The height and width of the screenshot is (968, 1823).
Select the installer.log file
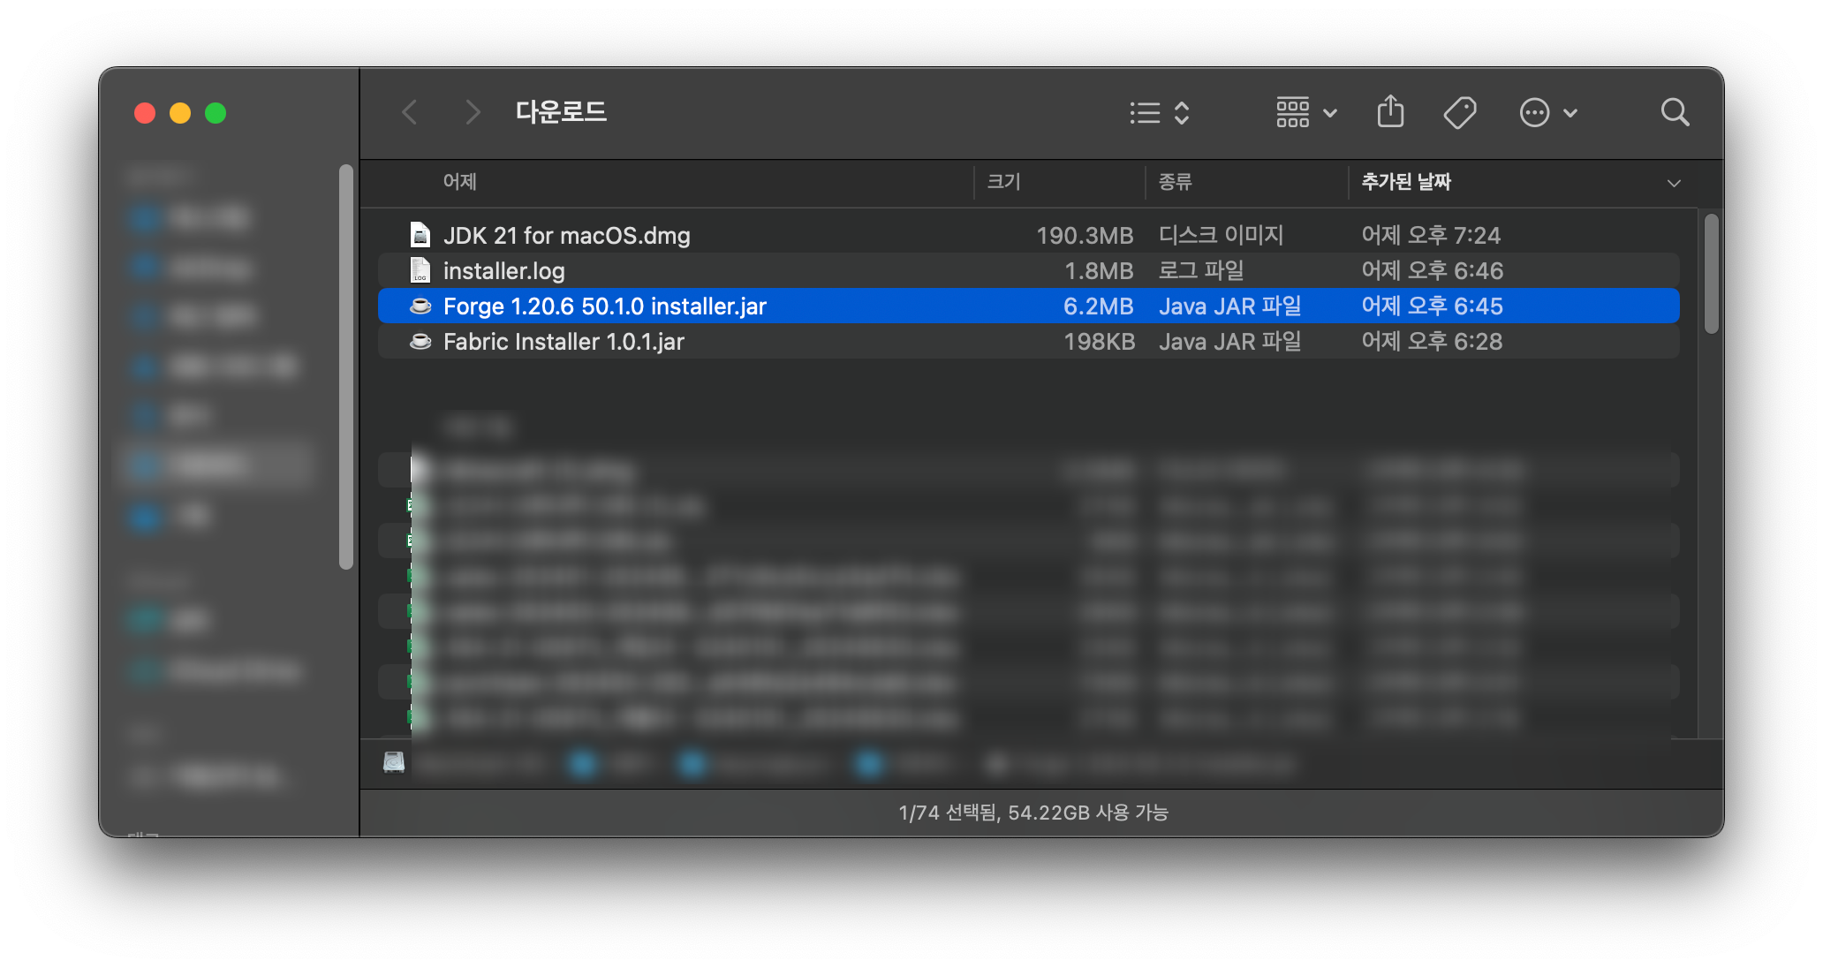(x=503, y=271)
